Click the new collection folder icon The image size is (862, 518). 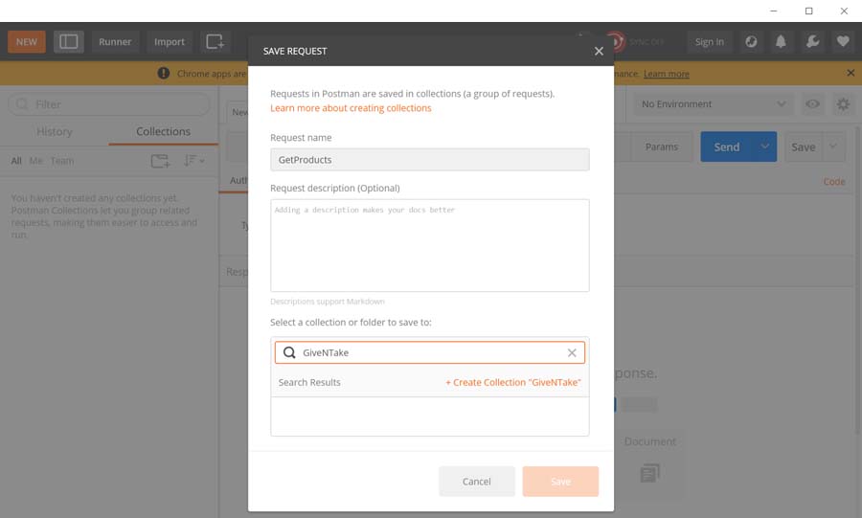tap(160, 161)
